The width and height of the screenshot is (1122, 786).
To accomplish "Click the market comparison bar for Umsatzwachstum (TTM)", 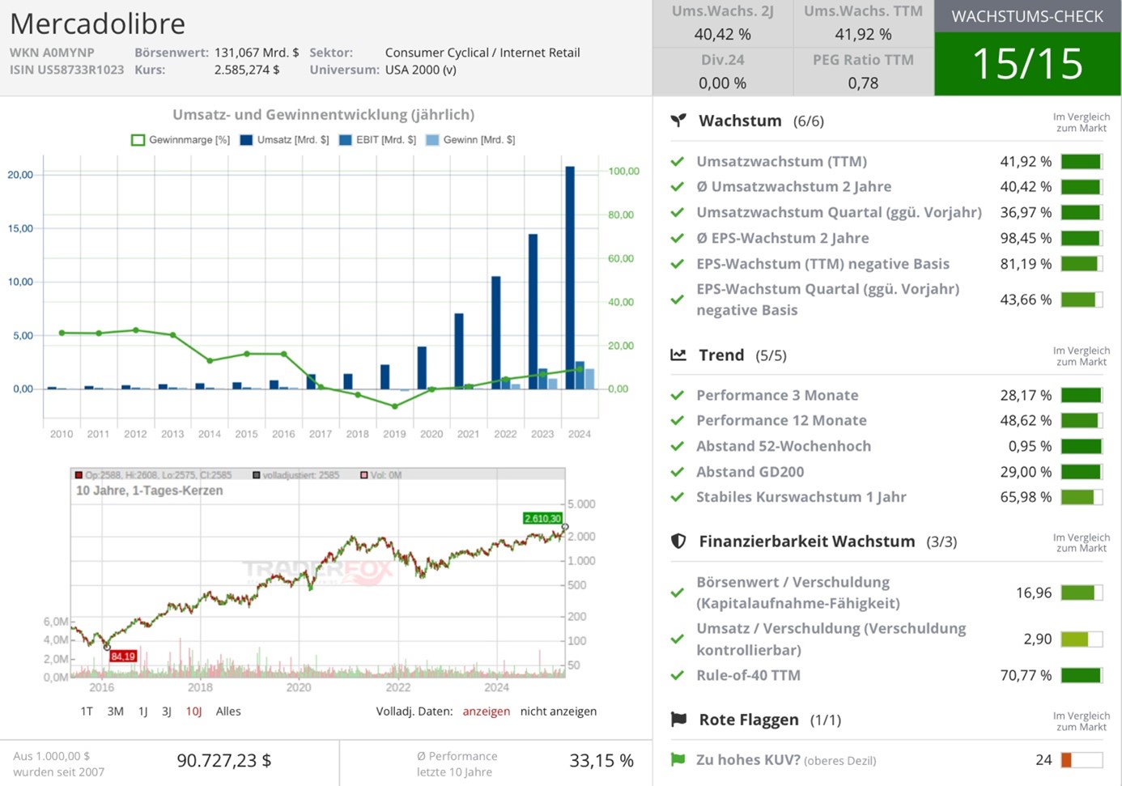I will pos(1082,161).
